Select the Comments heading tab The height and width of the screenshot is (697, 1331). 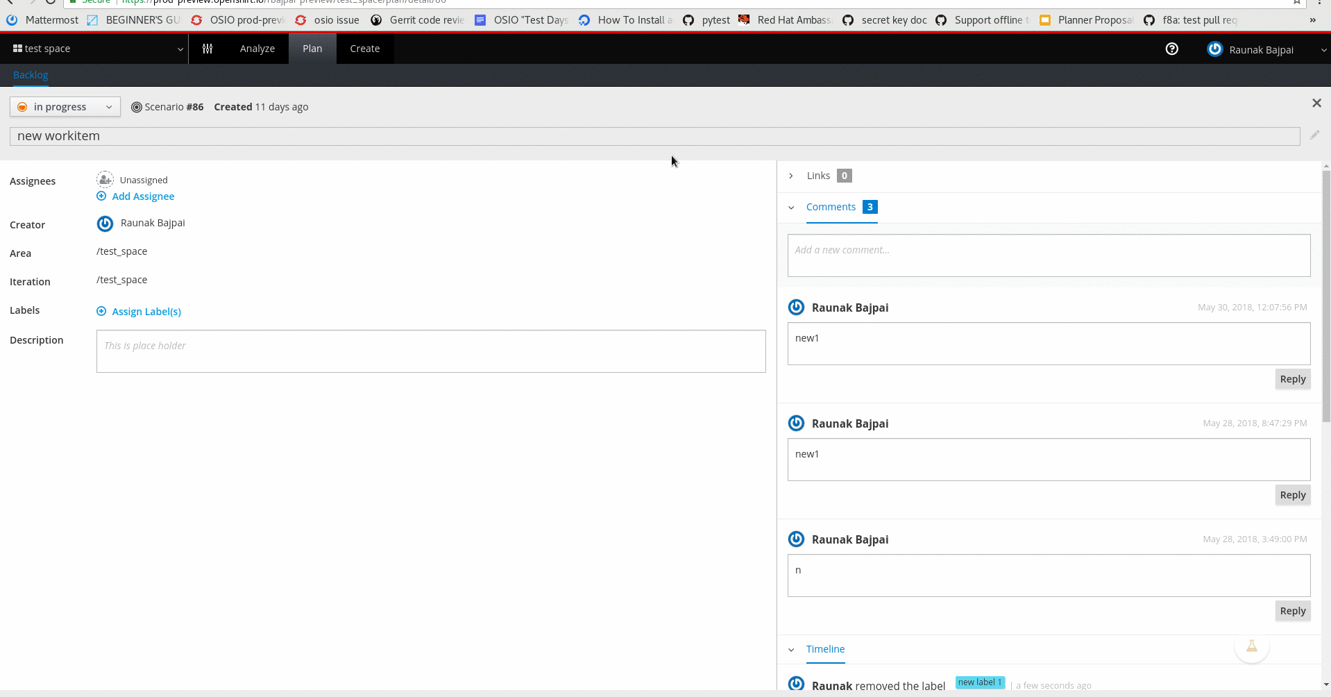[831, 207]
